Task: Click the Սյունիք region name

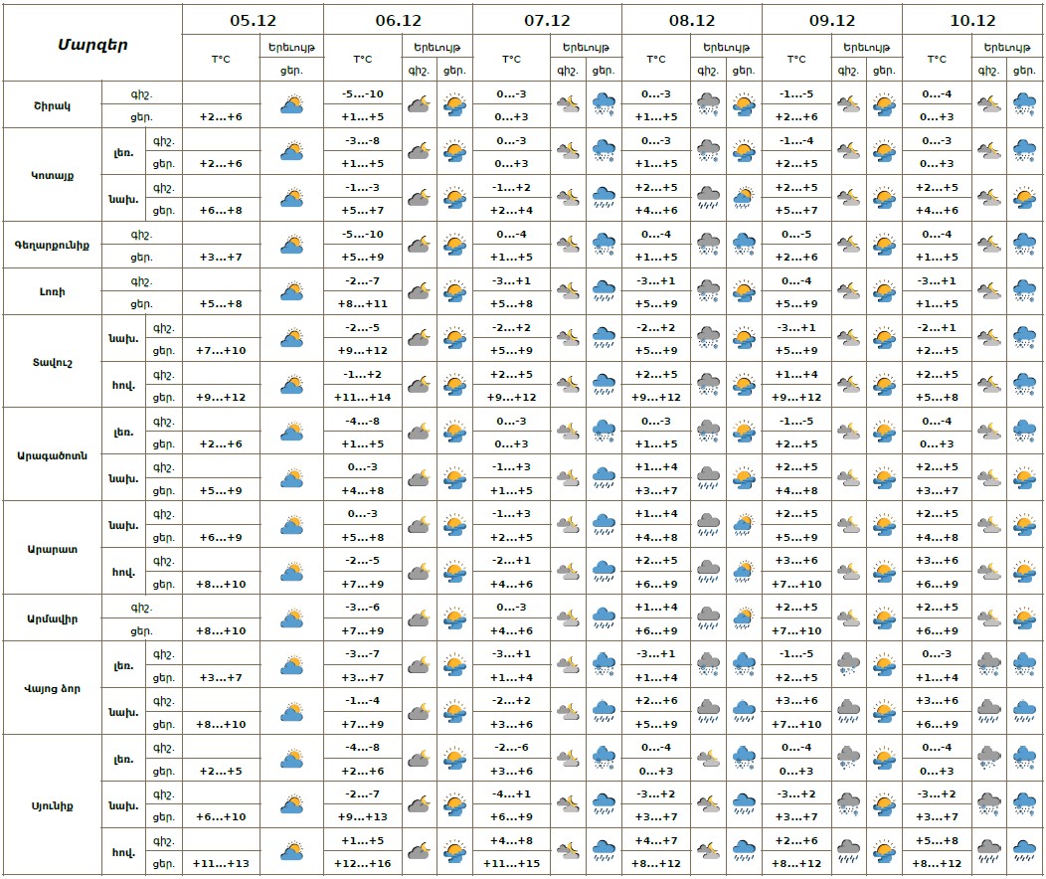Action: pos(51,804)
